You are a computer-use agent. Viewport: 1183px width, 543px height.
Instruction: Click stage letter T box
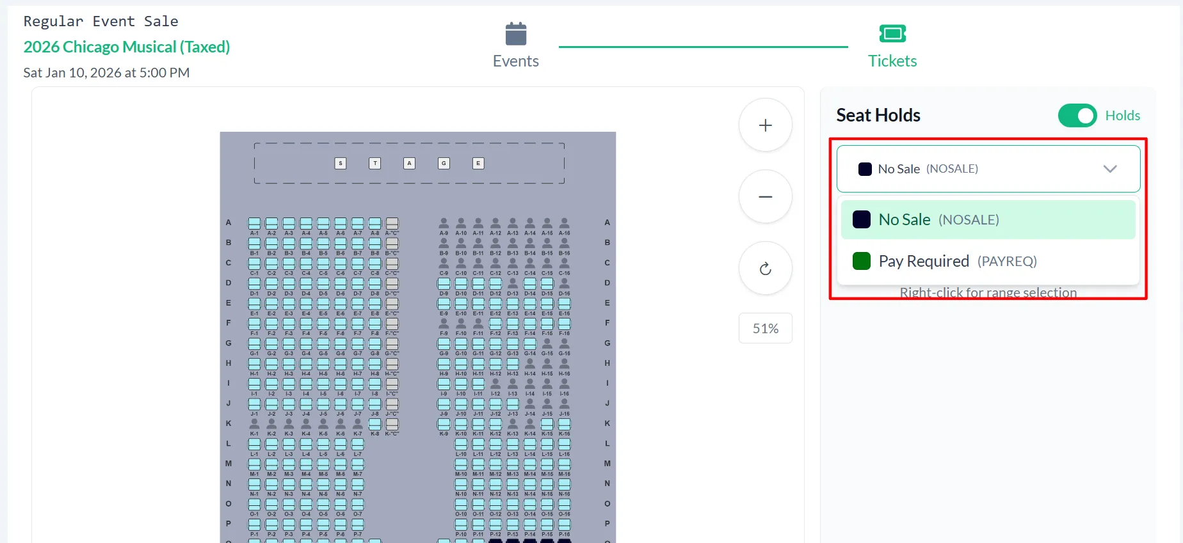(375, 163)
